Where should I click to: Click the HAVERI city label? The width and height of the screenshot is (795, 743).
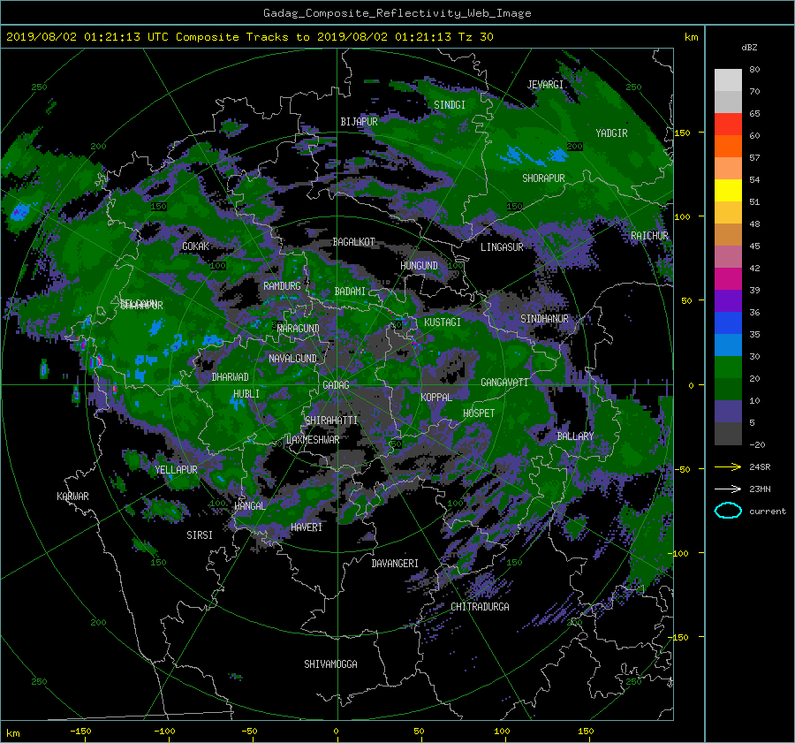coord(307,527)
